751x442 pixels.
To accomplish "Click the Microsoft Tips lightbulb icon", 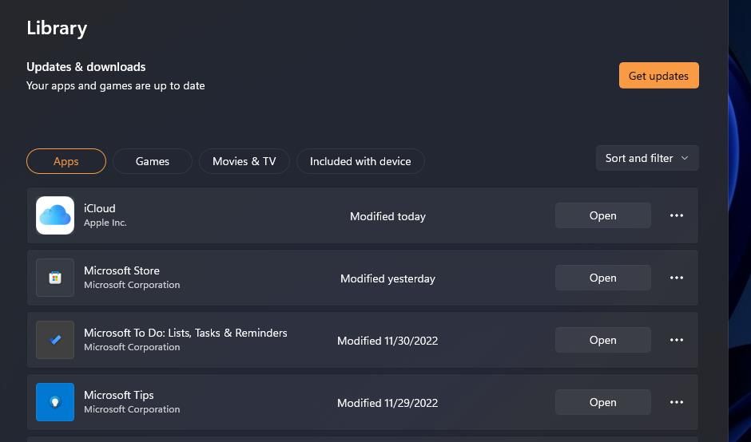I will click(x=55, y=402).
